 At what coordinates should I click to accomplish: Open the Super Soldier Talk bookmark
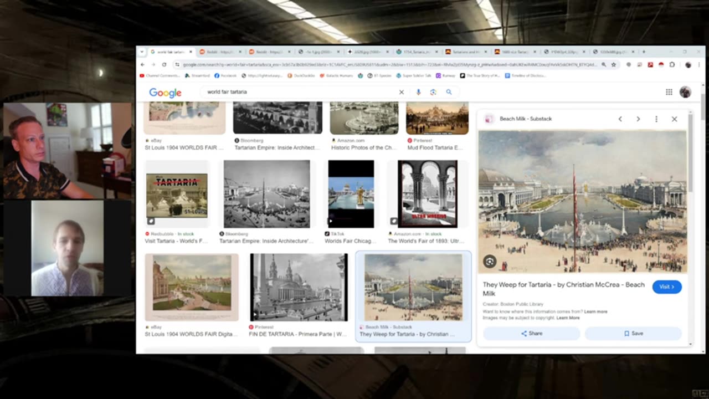point(413,75)
